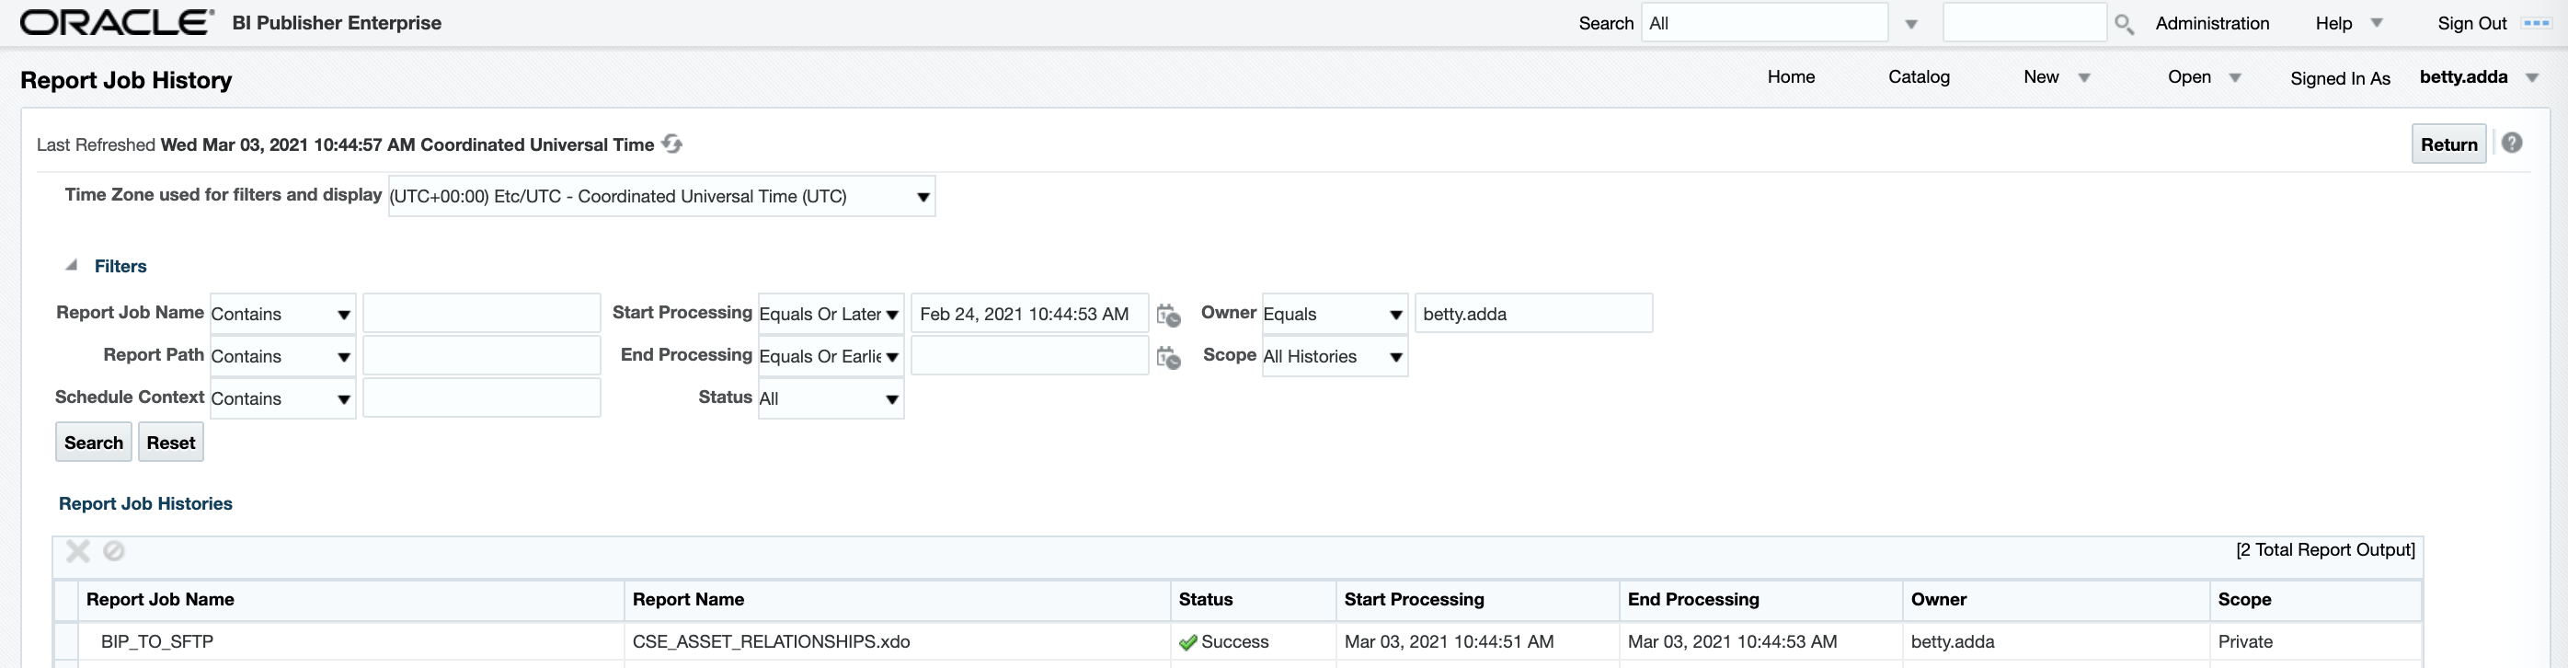Reset the filters with Reset button
The height and width of the screenshot is (668, 2568).
pos(170,443)
